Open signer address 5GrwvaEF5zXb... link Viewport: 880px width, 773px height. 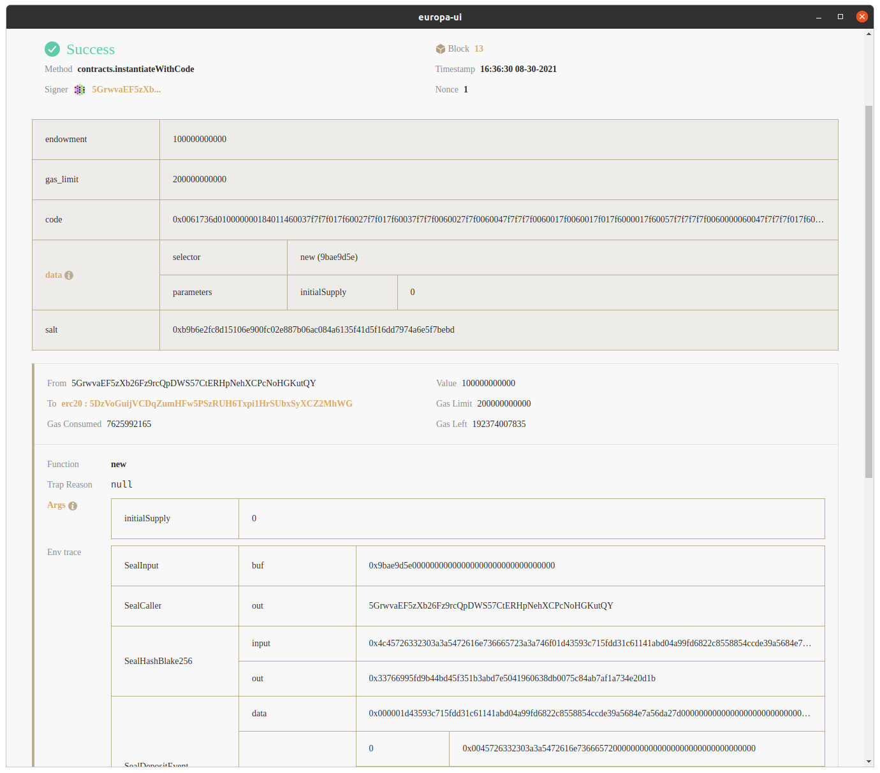click(126, 90)
